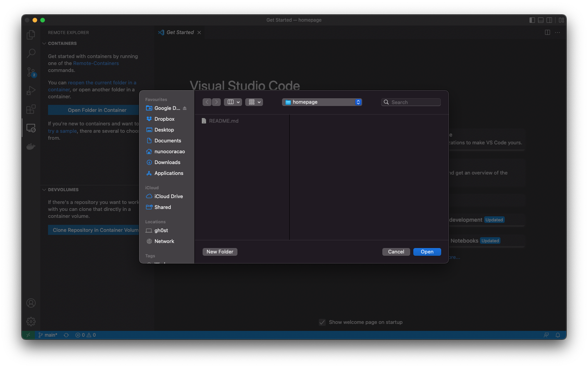Screen dimensions: 588x368
Task: Click the Accounts icon in activity bar
Action: click(x=31, y=303)
